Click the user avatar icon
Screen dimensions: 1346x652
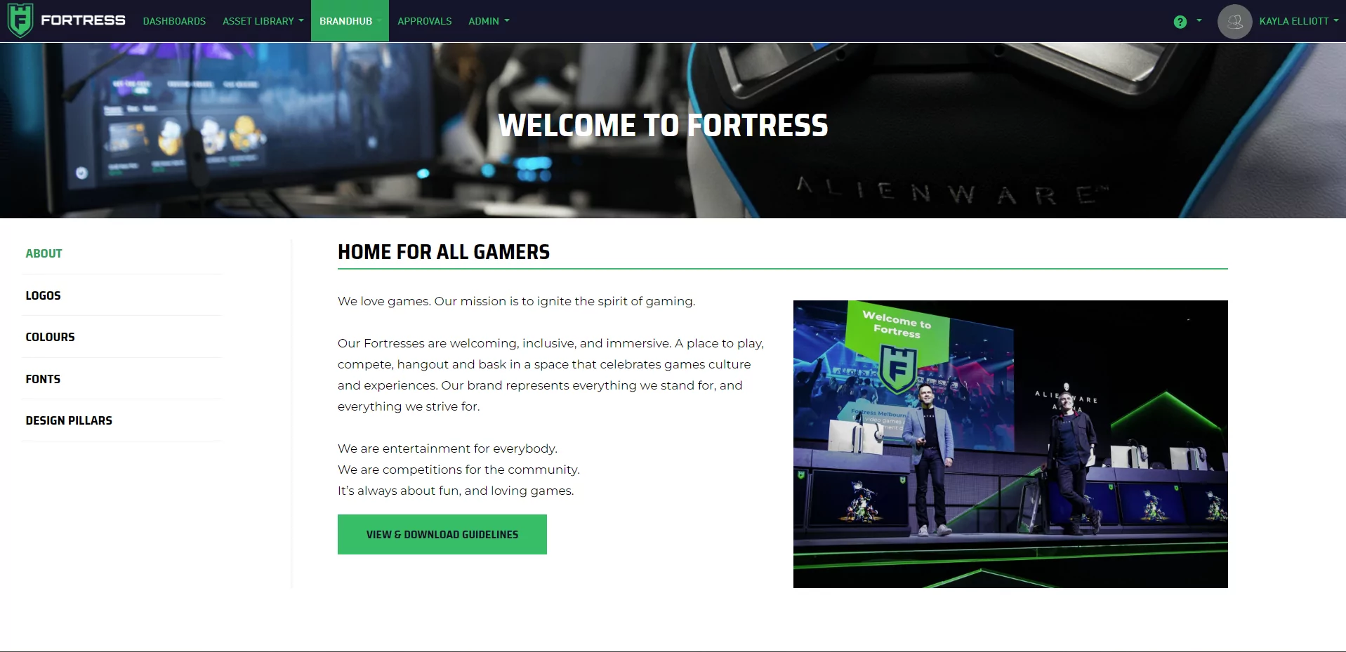[x=1234, y=22]
